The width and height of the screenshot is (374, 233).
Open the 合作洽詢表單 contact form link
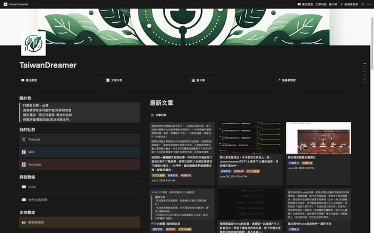[x=37, y=200]
